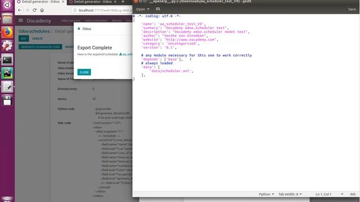Launch Firefox from the dock
This screenshot has width=360, height=202.
tap(7, 33)
